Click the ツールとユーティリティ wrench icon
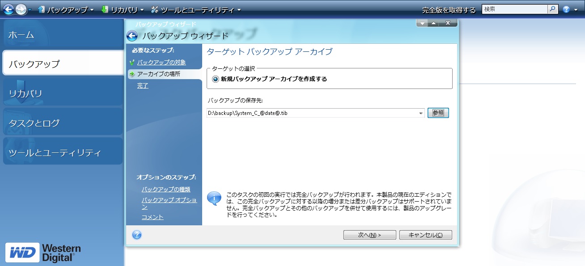Image resolution: width=585 pixels, height=266 pixels. pyautogui.click(x=155, y=9)
